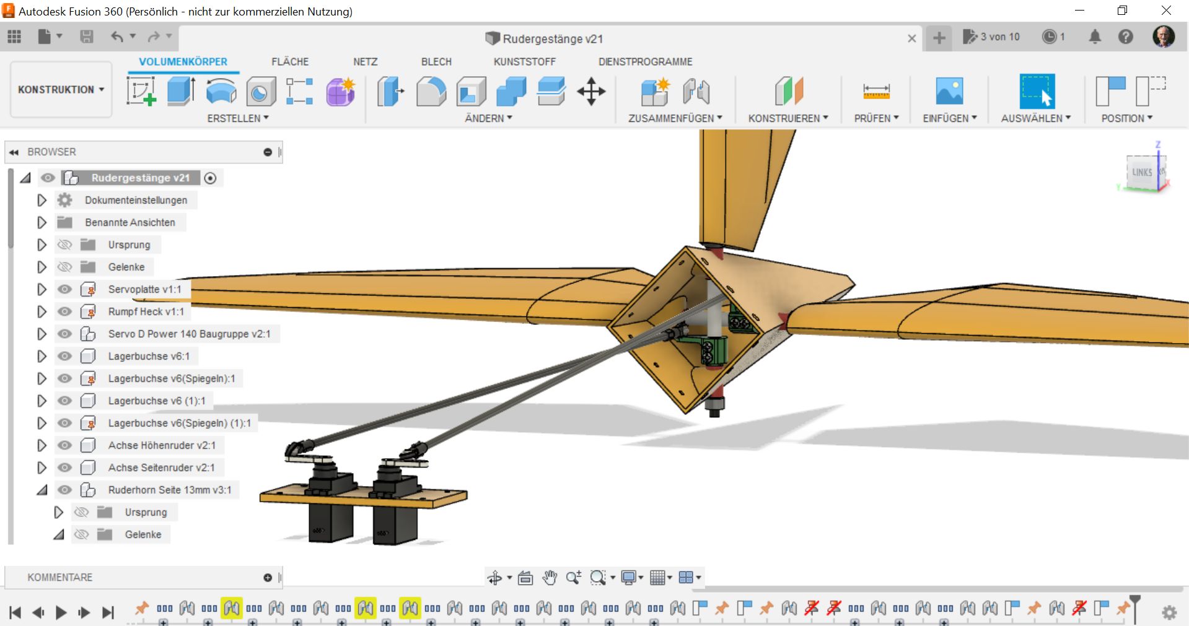
Task: Open the help question mark menu
Action: pyautogui.click(x=1126, y=37)
